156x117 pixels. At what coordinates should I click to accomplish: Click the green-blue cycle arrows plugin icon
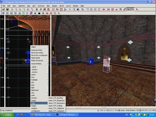tap(23, 13)
